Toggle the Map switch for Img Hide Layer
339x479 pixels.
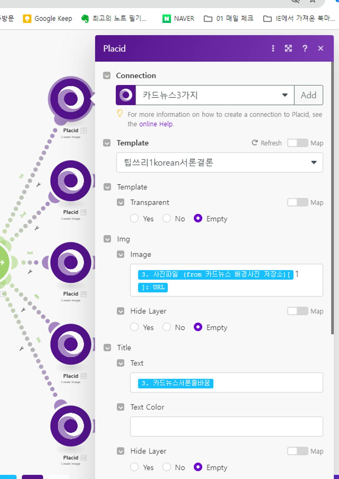pos(298,311)
